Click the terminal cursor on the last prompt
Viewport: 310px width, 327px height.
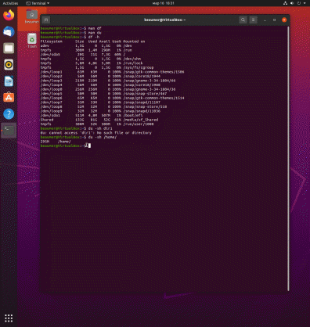[89, 146]
